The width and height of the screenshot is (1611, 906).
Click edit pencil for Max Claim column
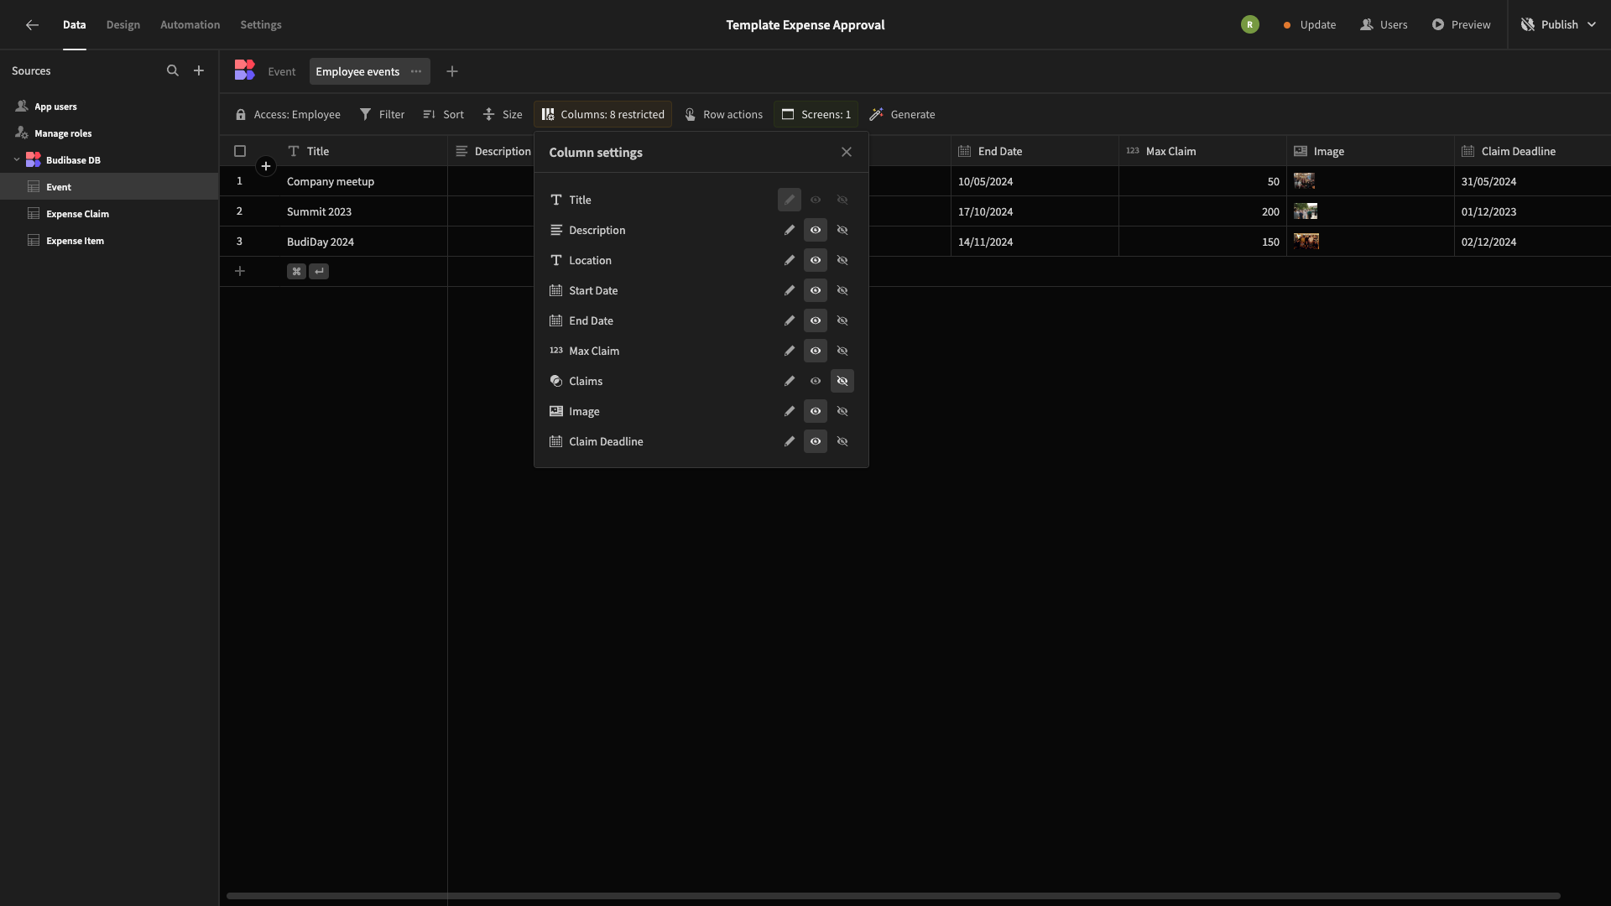(x=790, y=351)
